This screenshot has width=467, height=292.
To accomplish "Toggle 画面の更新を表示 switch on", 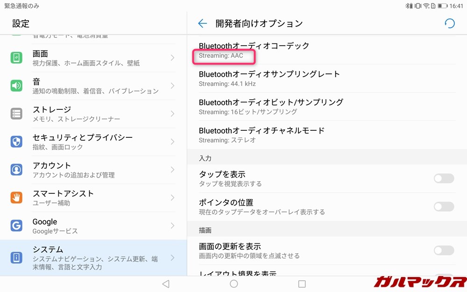I will 443,250.
